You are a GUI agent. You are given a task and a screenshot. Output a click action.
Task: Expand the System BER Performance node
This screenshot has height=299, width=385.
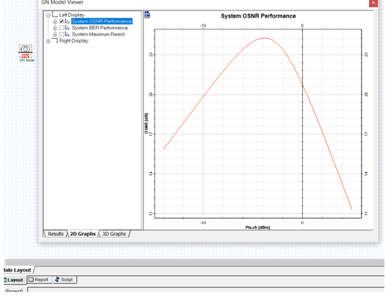click(x=55, y=28)
